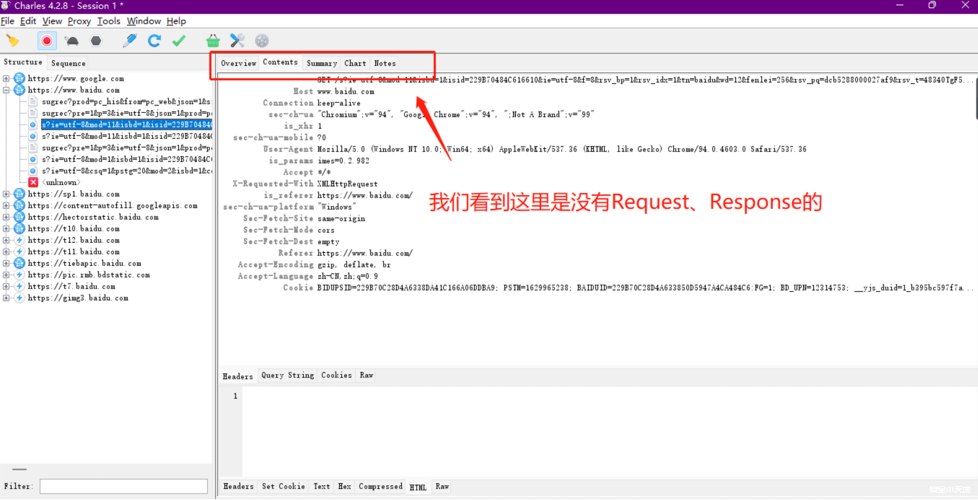Click the globe icon for www.google.com
978x500 pixels.
point(19,78)
